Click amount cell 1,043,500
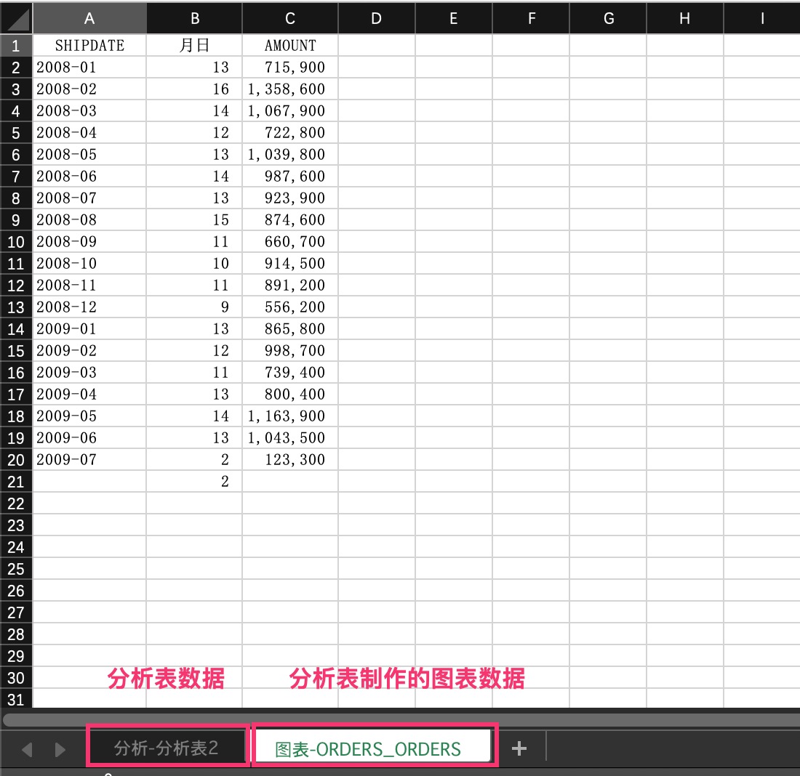This screenshot has height=776, width=800. coord(289,437)
